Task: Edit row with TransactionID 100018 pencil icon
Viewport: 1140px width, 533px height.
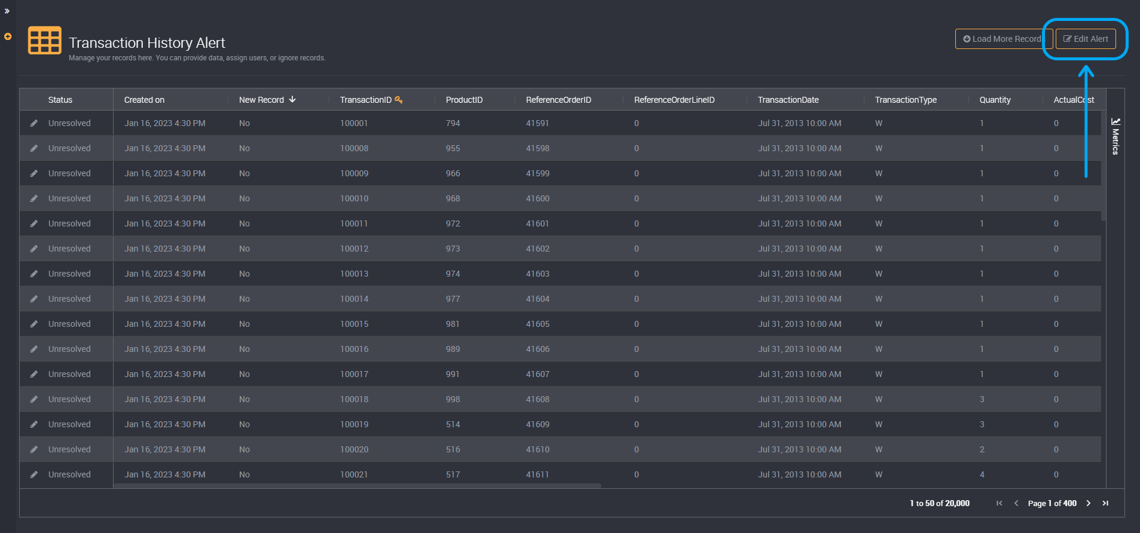Action: (x=34, y=399)
